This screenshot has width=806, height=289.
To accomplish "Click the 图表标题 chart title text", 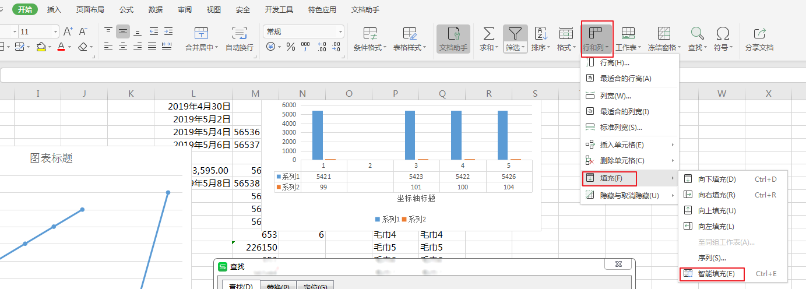I will (51, 158).
